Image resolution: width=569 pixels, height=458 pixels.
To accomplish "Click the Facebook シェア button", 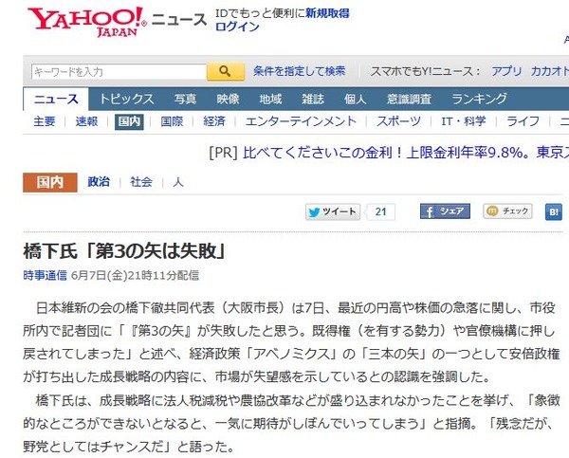I will coord(445,211).
